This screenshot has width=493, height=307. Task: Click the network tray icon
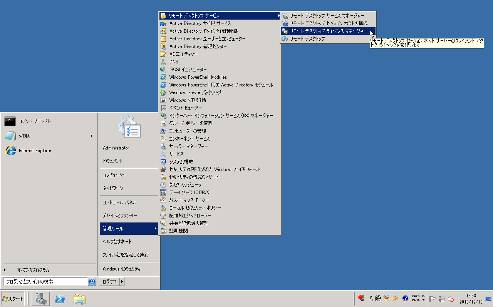(441, 299)
